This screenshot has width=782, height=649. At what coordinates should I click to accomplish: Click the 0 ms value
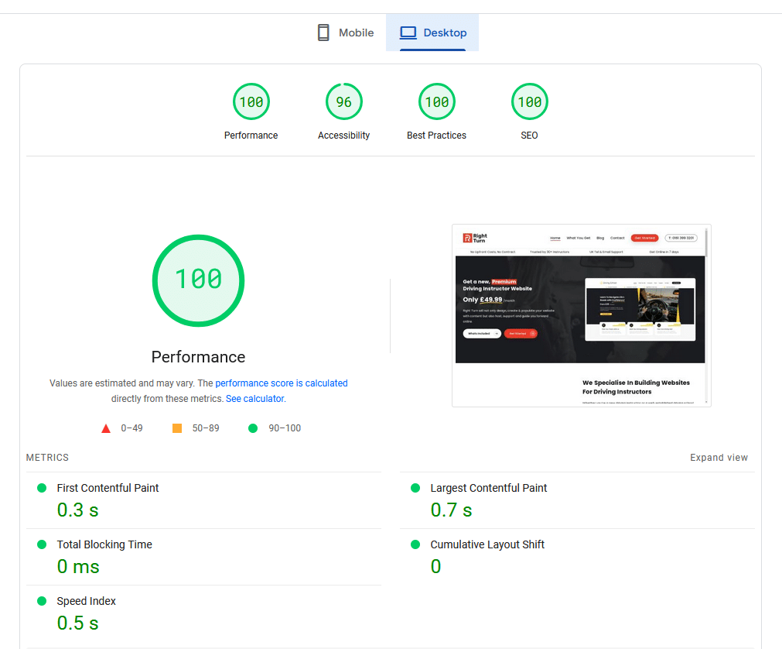coord(78,567)
